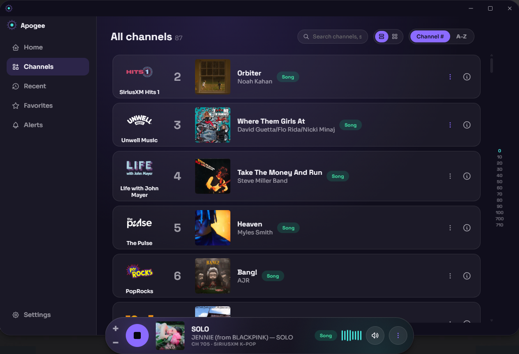The height and width of the screenshot is (354, 519).
Task: Click artist name Steve Miller Band
Action: pos(263,181)
